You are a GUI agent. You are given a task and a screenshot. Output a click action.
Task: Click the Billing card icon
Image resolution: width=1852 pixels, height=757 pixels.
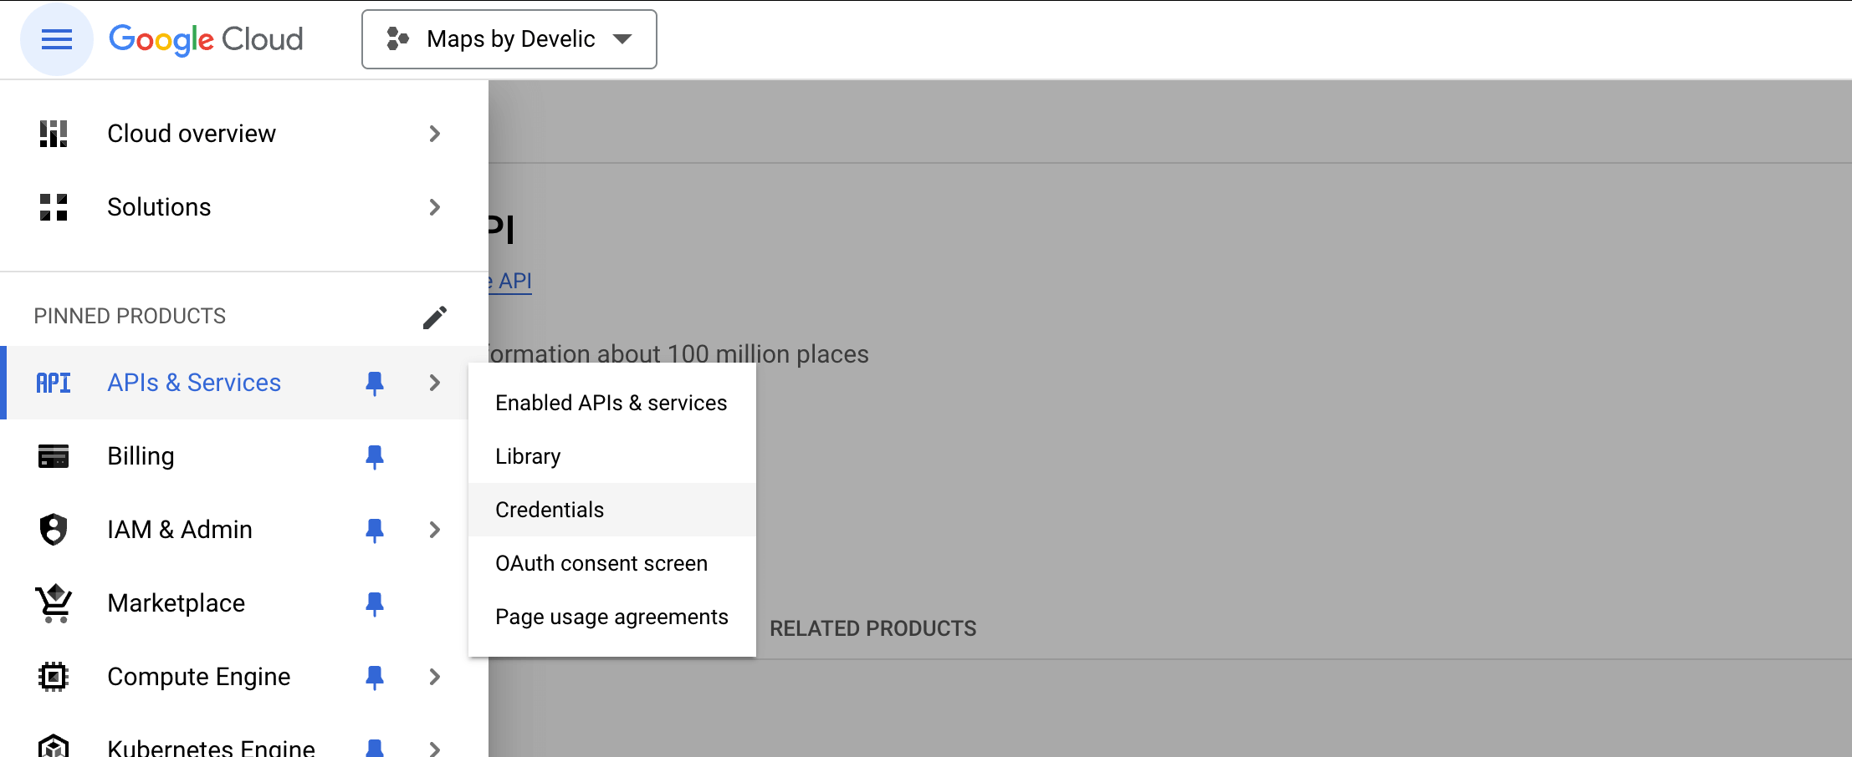click(53, 456)
